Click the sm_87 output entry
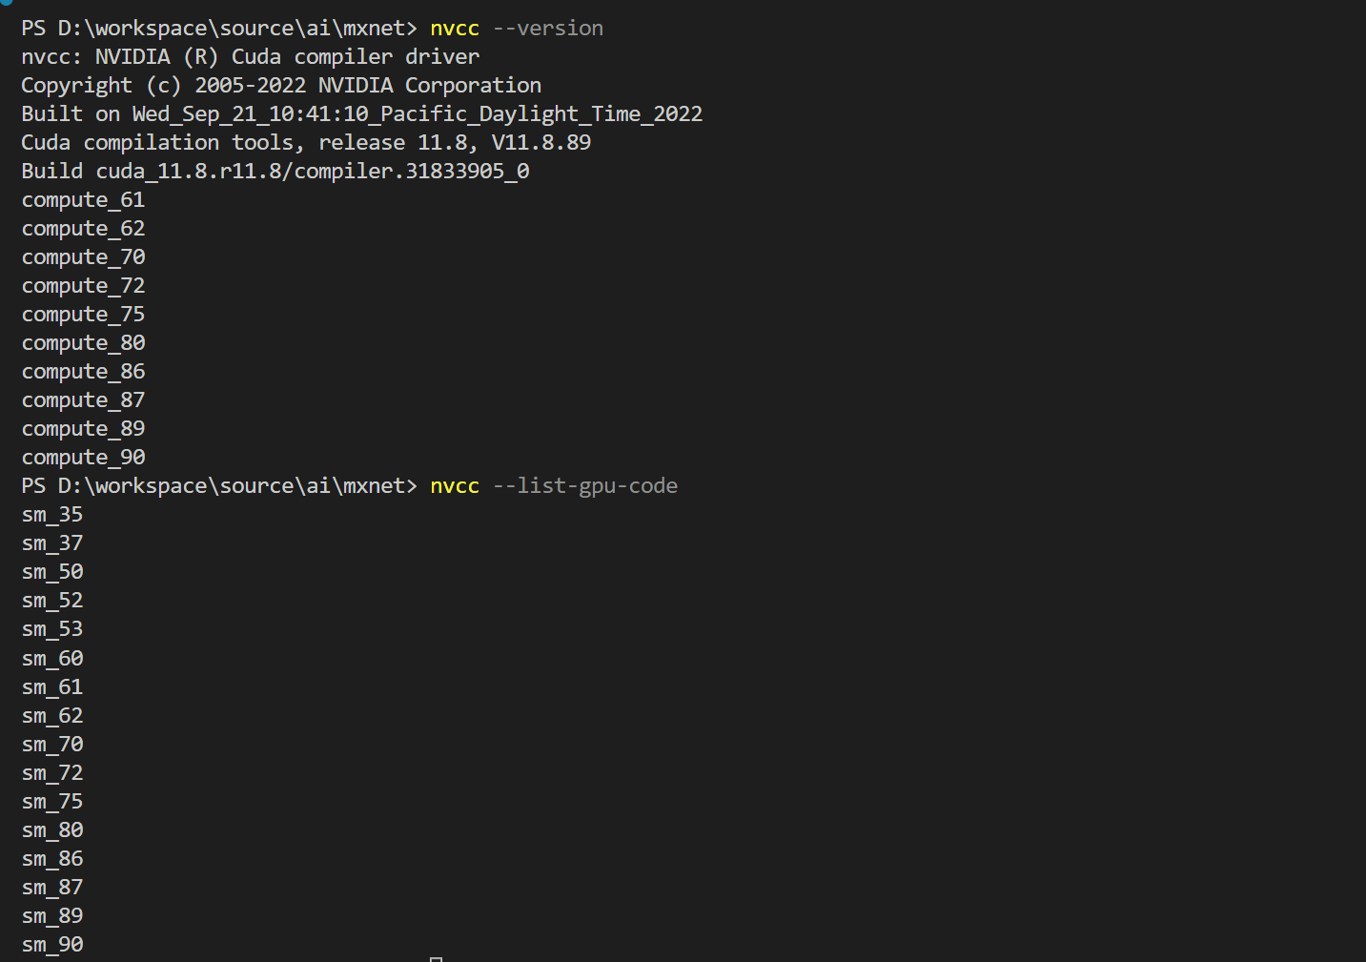 click(x=52, y=888)
